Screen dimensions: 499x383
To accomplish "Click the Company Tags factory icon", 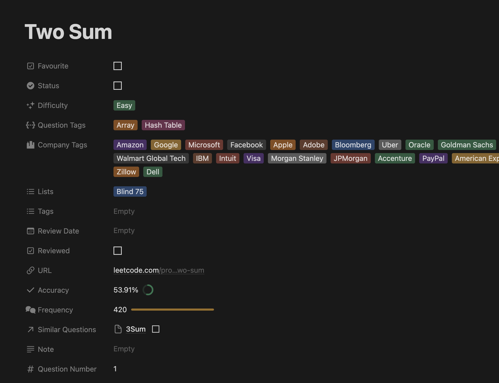I will tap(31, 145).
